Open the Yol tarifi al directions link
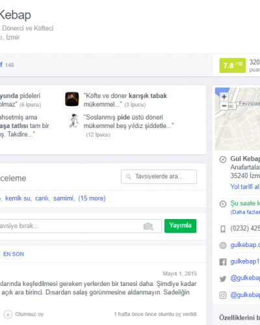 [x=245, y=187]
